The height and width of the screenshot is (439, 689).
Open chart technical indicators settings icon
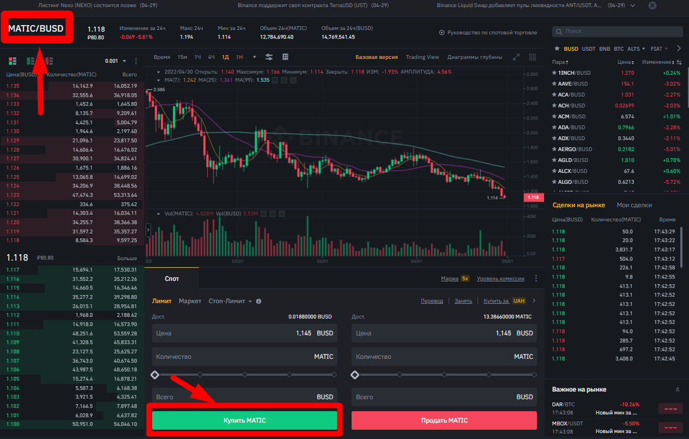[x=269, y=57]
